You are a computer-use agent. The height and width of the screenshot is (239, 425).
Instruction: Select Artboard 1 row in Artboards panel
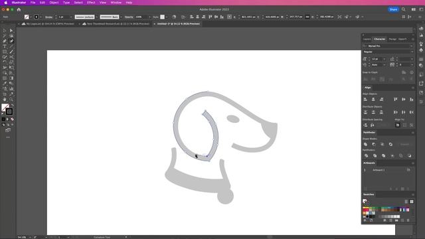click(388, 170)
